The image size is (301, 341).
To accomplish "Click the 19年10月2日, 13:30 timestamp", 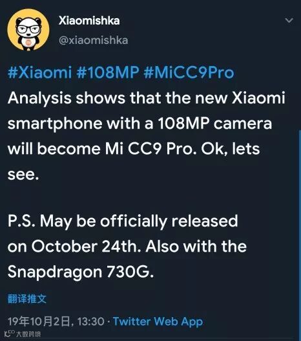I will (56, 322).
